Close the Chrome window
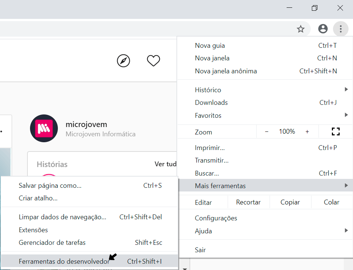Image resolution: width=353 pixels, height=270 pixels. coord(340,8)
